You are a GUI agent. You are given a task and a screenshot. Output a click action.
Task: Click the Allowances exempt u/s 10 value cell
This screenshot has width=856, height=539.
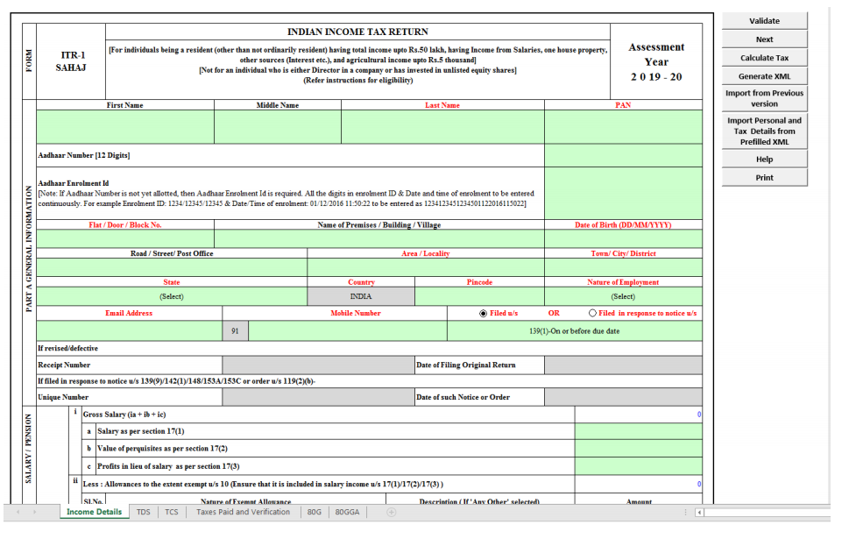pyautogui.click(x=638, y=484)
